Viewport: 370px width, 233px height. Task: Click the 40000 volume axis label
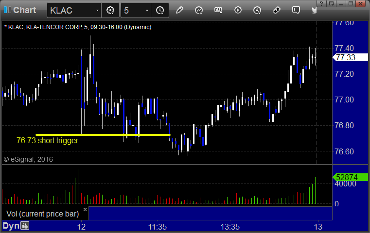click(346, 184)
